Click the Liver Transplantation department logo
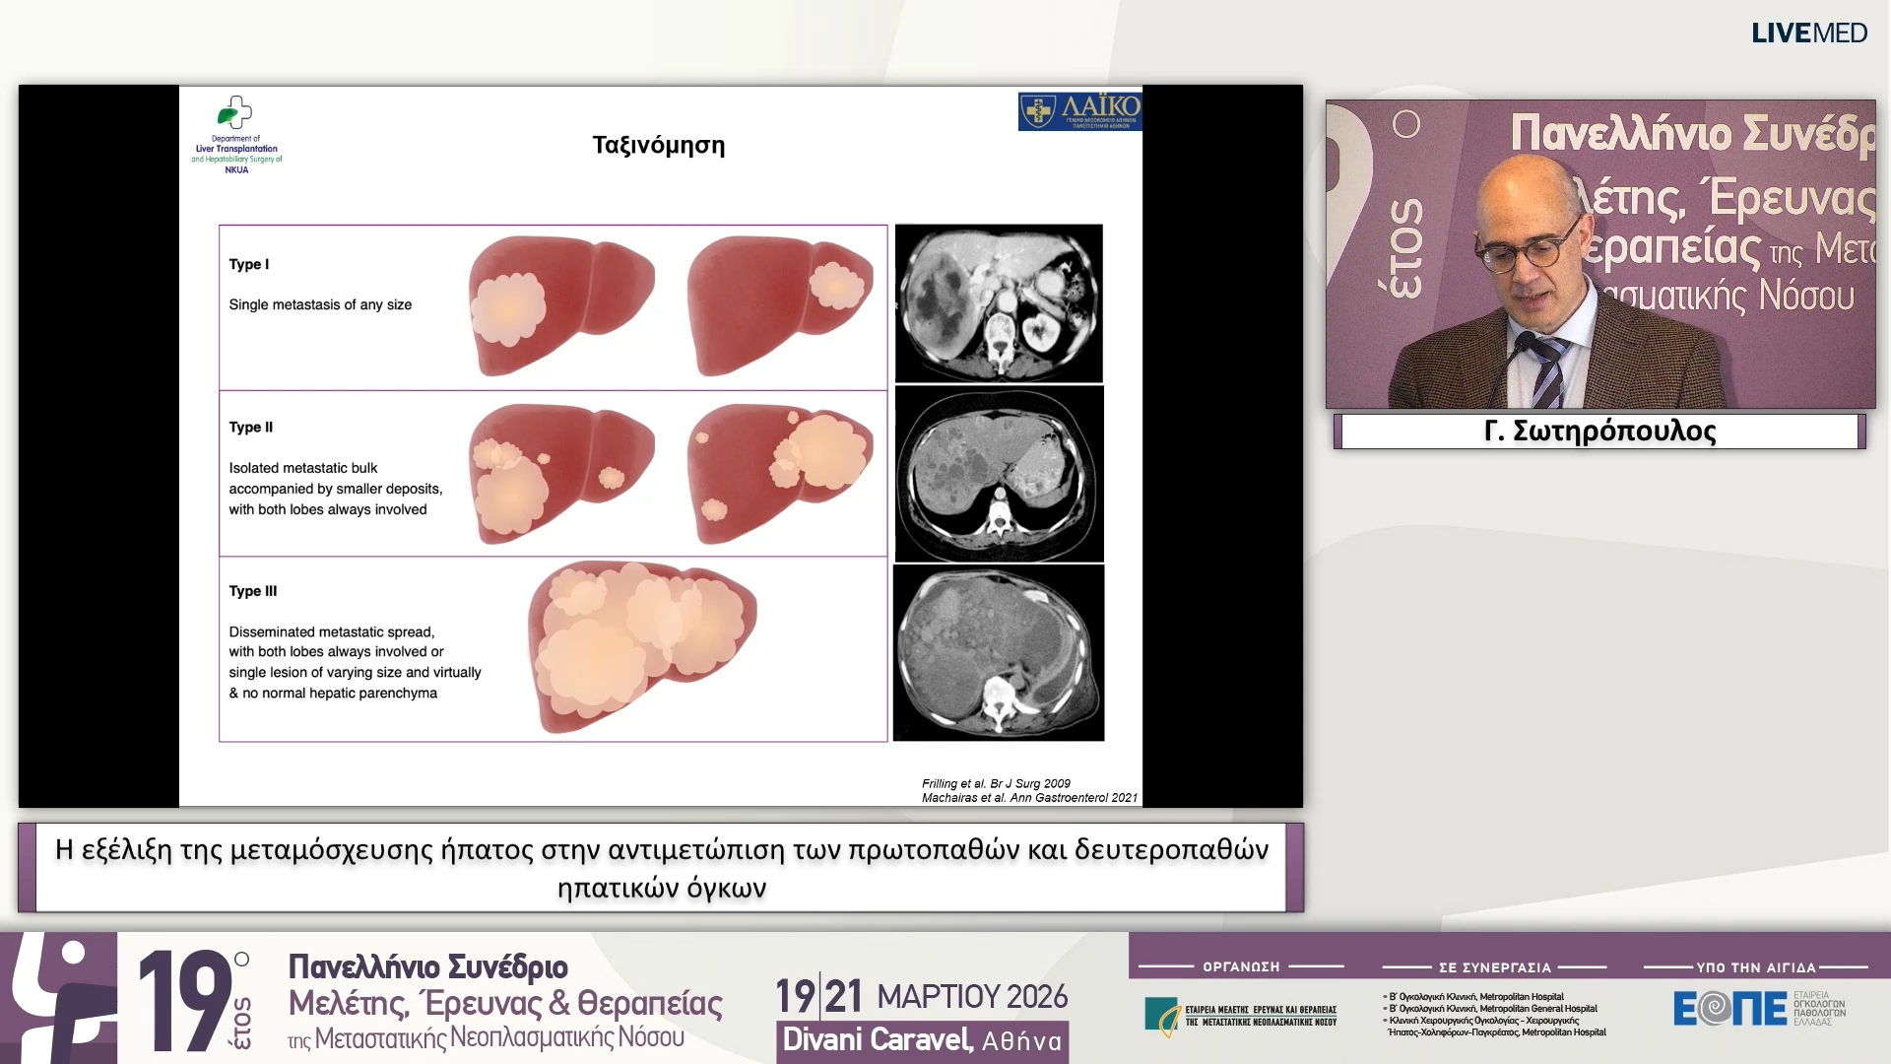 tap(236, 135)
